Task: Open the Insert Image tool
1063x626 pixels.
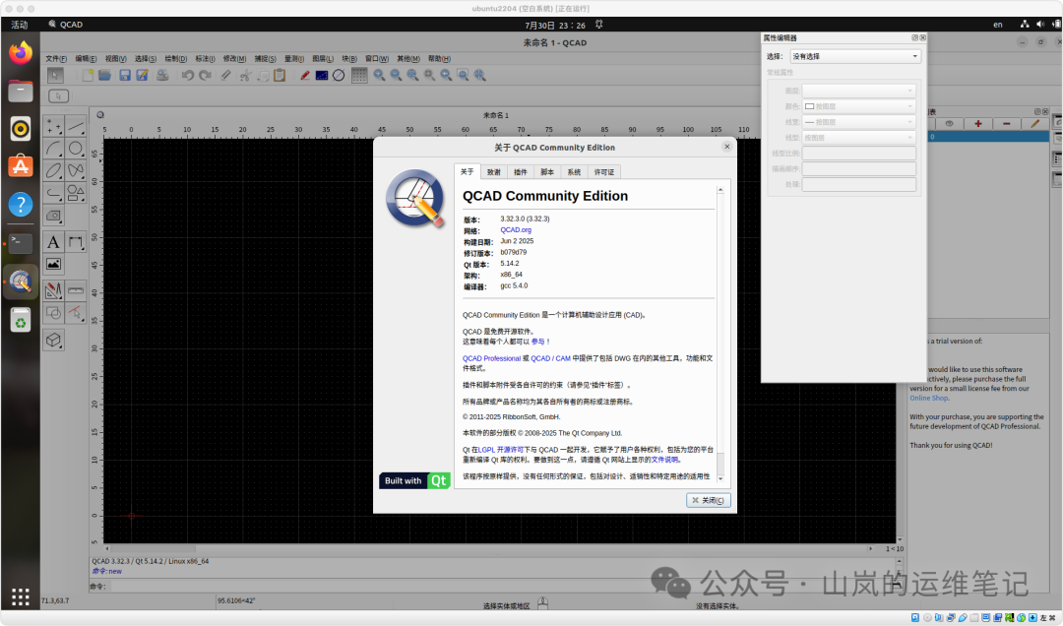Action: coord(52,263)
